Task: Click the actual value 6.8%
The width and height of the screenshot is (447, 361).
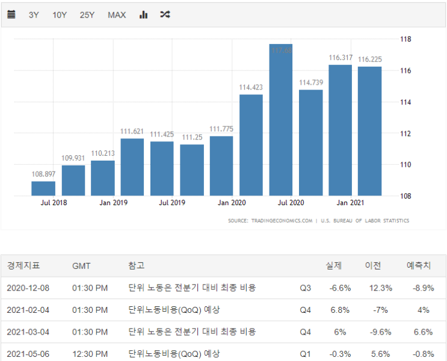Action: [340, 310]
